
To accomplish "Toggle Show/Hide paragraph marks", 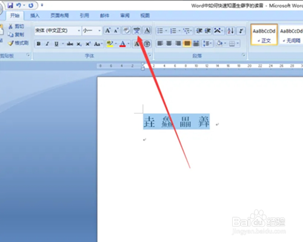I will click(241, 31).
